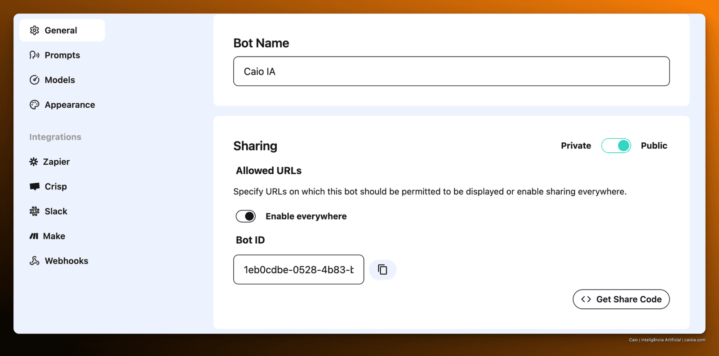
Task: Copy the Bot ID with clipboard icon
Action: (x=382, y=269)
